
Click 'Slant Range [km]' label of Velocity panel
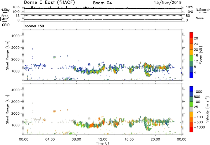(7, 109)
